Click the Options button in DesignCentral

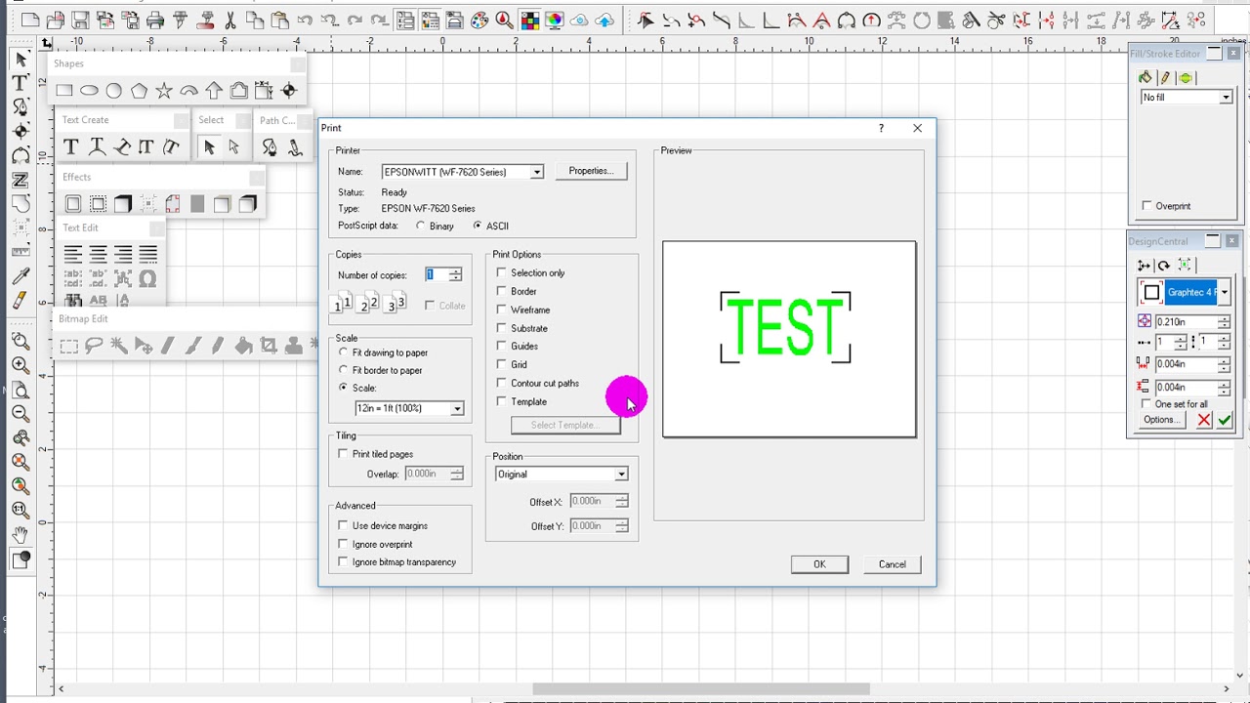pos(1160,420)
